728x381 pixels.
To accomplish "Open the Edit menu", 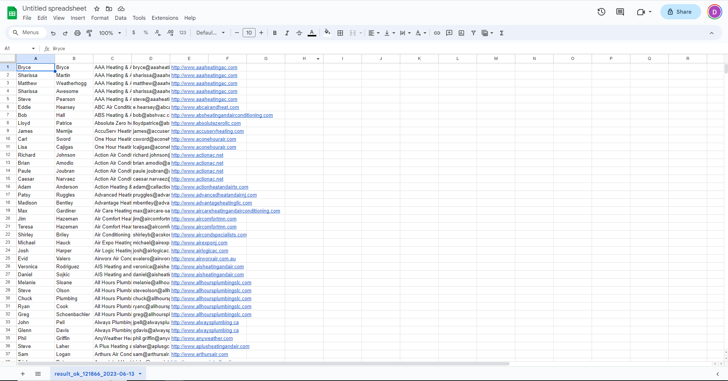I will (42, 18).
